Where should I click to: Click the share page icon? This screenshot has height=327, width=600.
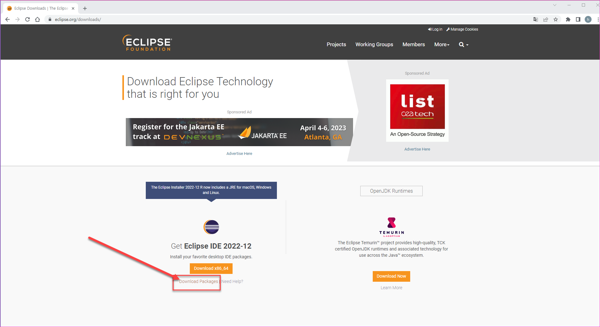point(546,19)
